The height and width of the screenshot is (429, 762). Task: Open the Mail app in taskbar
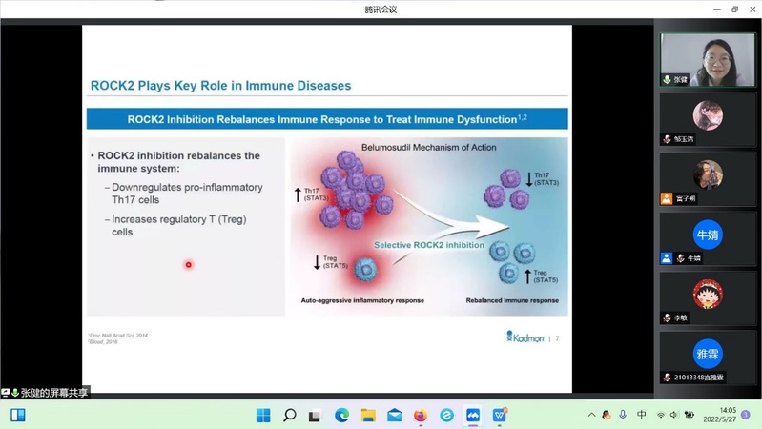click(x=394, y=415)
